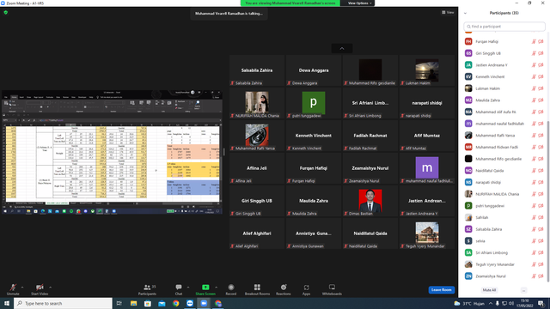
Task: Select Muhammad Alif Aufa in the participant list
Action: (504, 112)
